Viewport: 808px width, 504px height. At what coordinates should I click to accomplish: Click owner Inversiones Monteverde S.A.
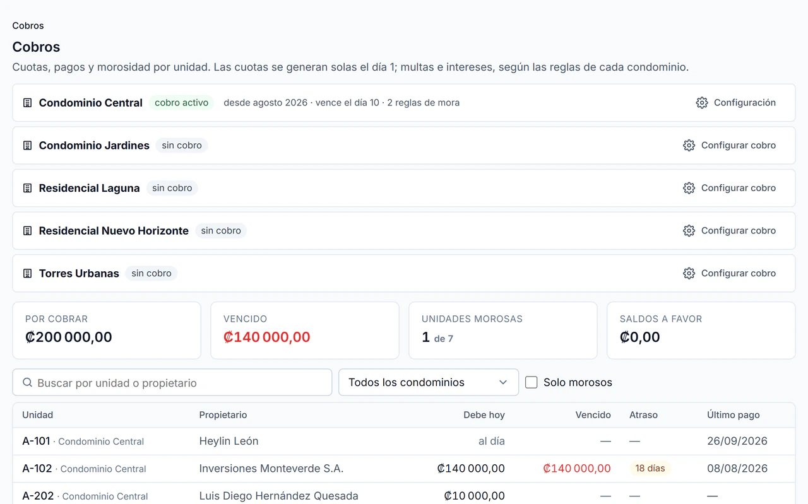(271, 469)
